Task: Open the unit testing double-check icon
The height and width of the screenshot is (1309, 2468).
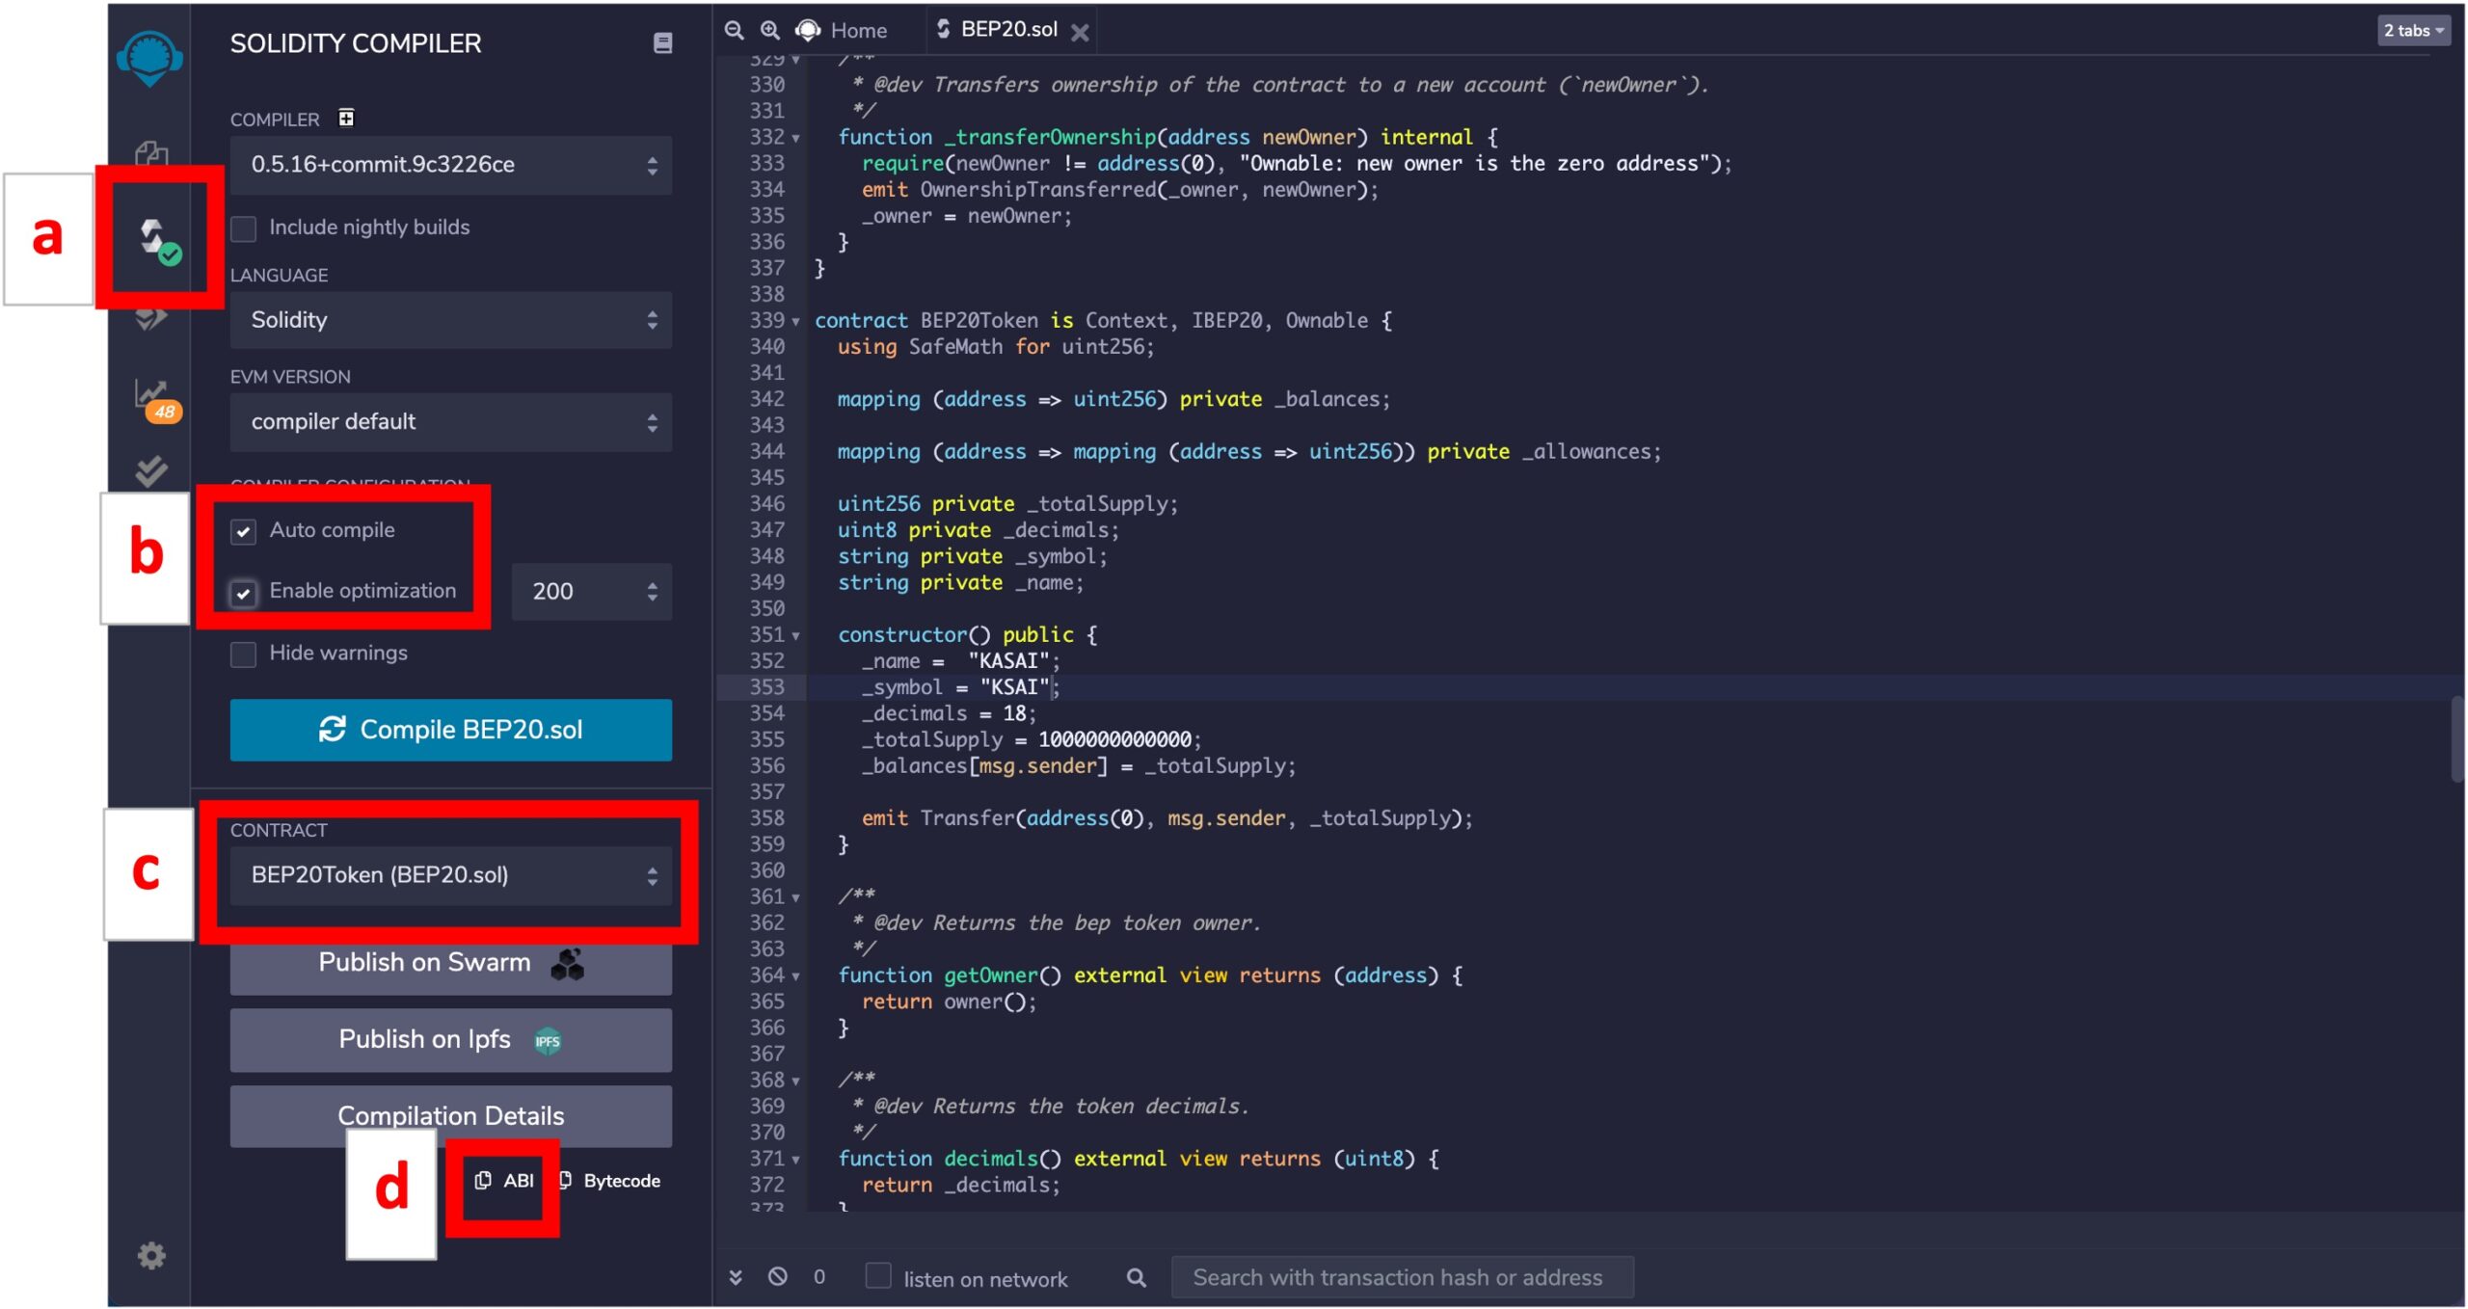Action: tap(151, 470)
